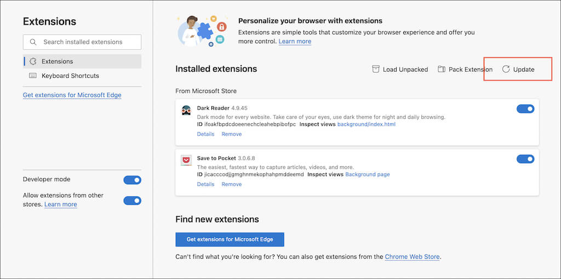The width and height of the screenshot is (561, 279).
Task: Click the Pack Extension icon
Action: click(441, 69)
